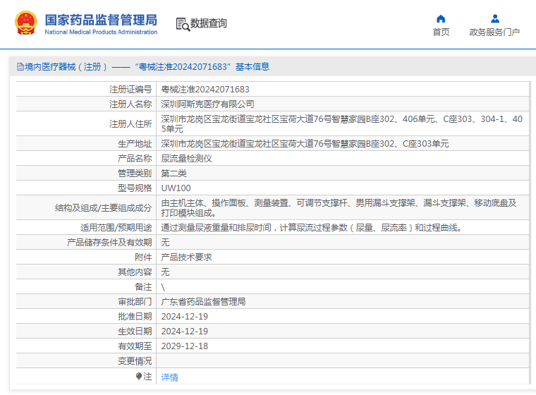The image size is (536, 395).
Task: Select the 注册人名称 label
Action: coord(130,104)
